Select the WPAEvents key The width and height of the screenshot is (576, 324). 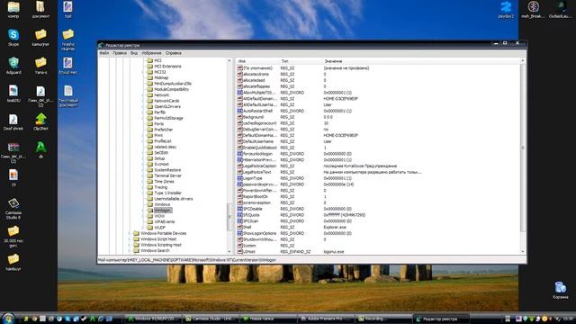tap(164, 222)
